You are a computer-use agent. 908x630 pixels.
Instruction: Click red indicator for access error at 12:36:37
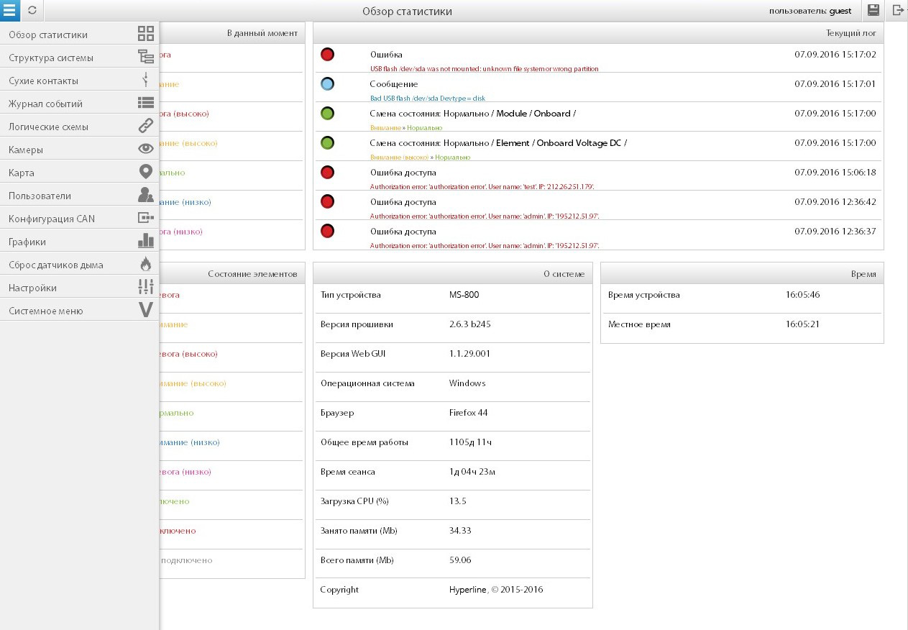point(328,232)
